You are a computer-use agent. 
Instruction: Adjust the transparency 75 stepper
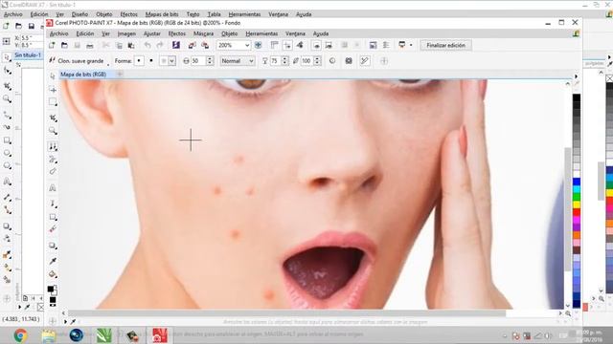coord(285,61)
